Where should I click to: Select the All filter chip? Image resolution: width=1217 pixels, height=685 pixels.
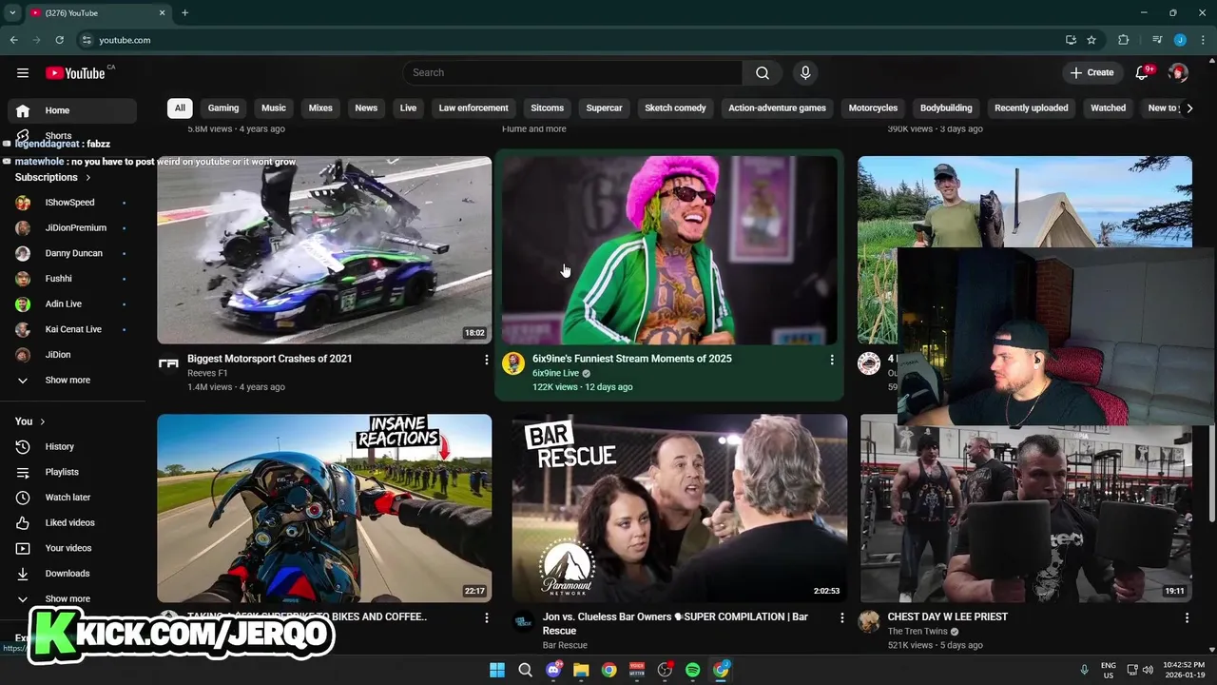click(x=180, y=108)
